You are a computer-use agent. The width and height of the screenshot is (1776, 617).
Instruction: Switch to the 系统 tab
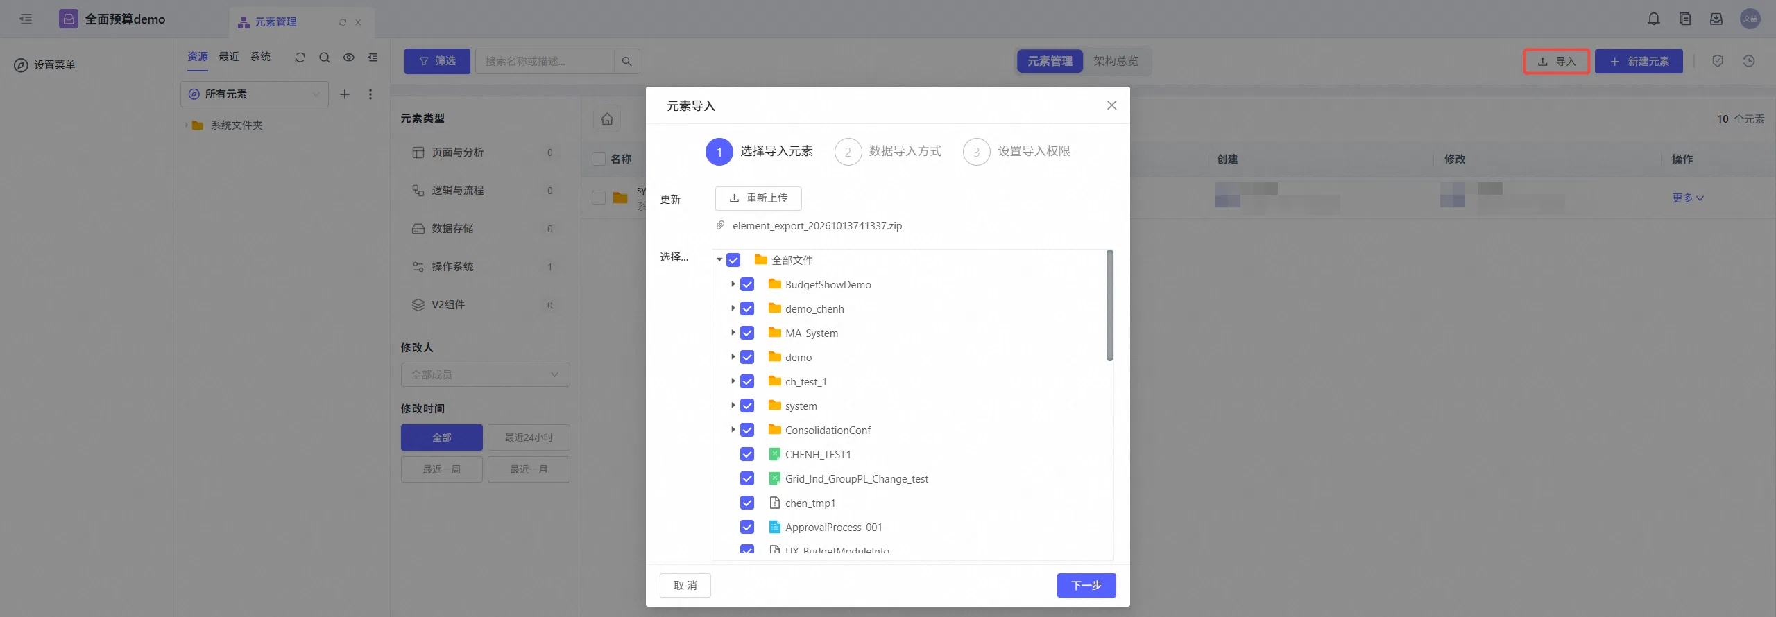tap(260, 57)
